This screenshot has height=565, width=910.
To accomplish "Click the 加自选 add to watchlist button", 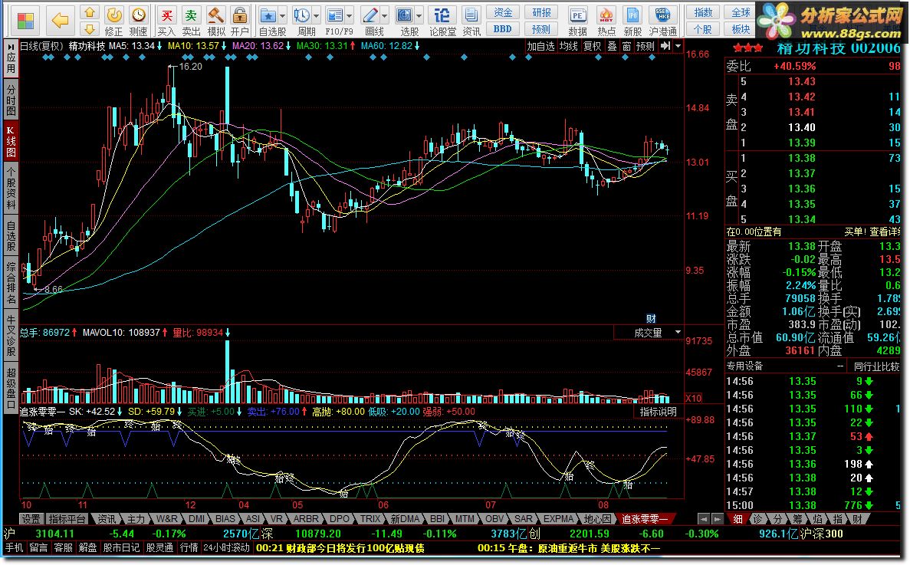I will click(541, 46).
